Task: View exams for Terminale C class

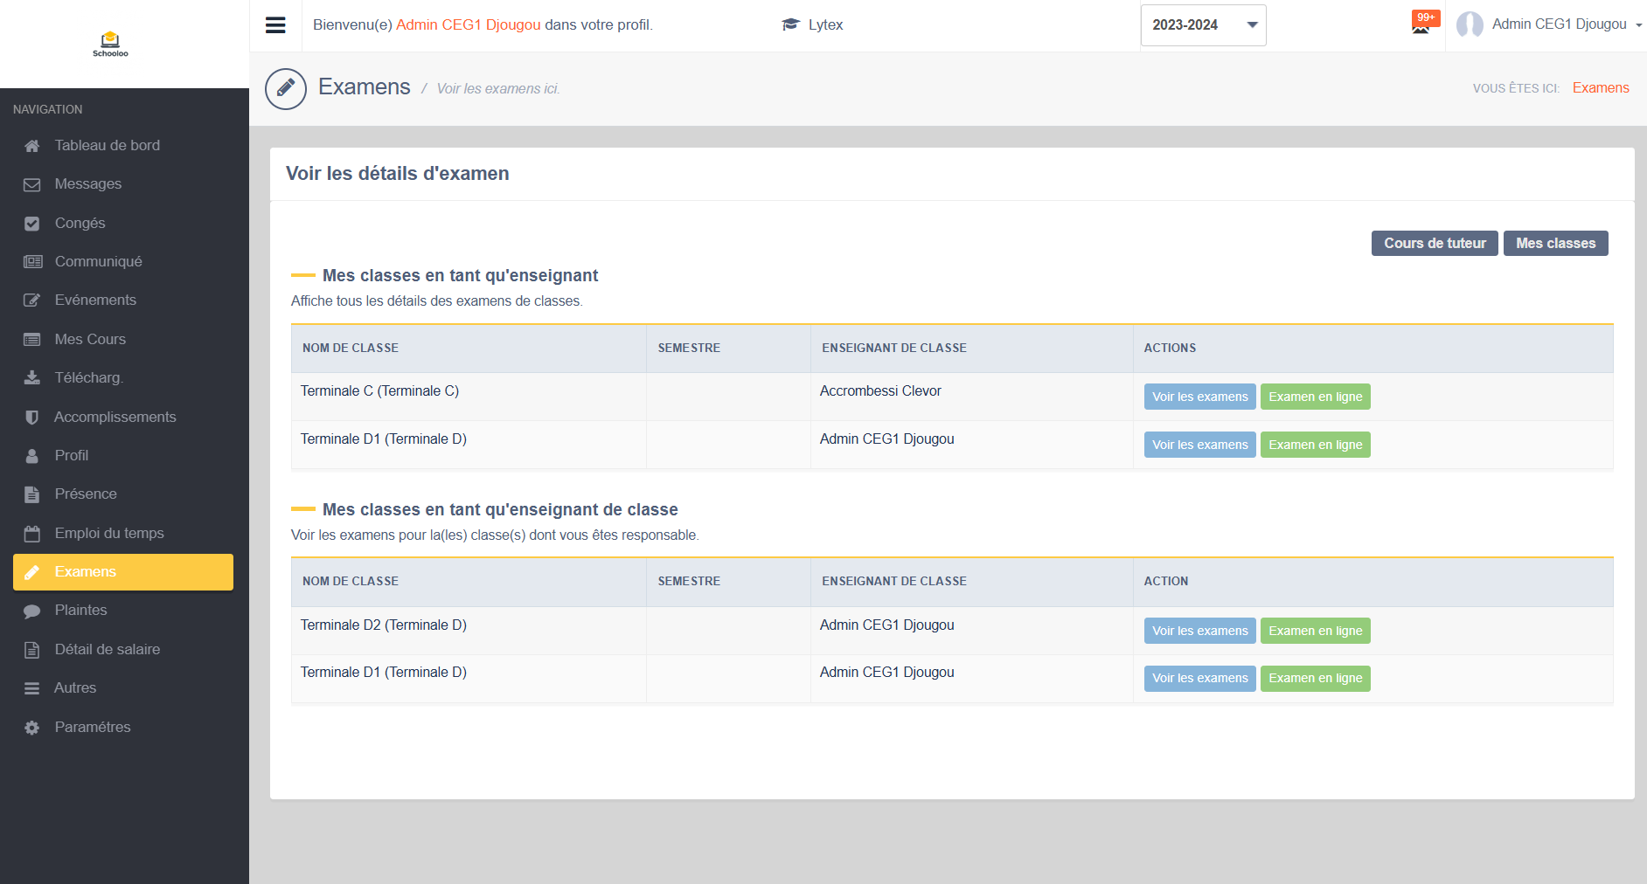Action: (x=1199, y=397)
